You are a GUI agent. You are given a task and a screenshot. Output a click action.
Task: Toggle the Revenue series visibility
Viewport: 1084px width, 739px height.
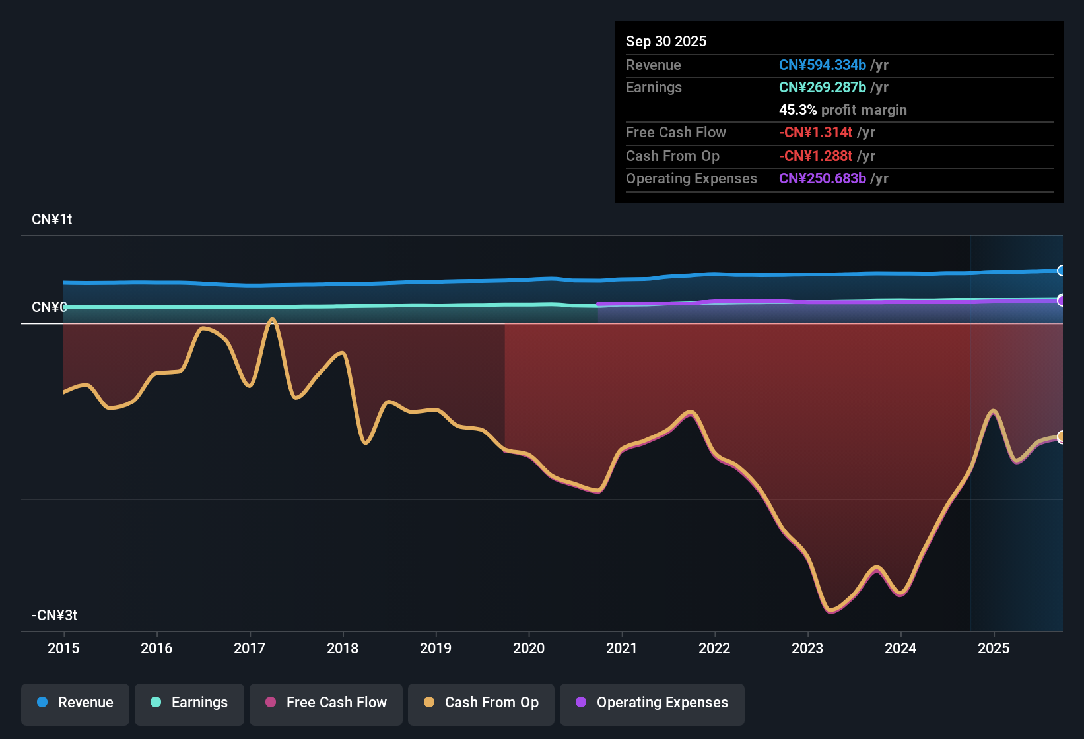coord(75,703)
